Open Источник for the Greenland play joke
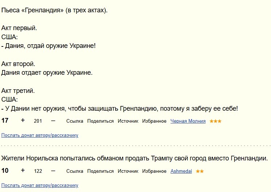This screenshot has width=271, height=192. click(x=128, y=121)
